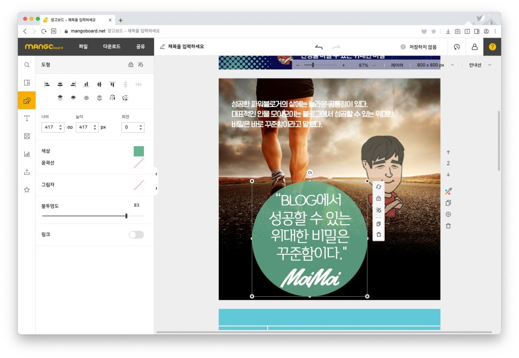The image size is (519, 358).
Task: Open the 안내선 guides dropdown
Action: (478, 65)
